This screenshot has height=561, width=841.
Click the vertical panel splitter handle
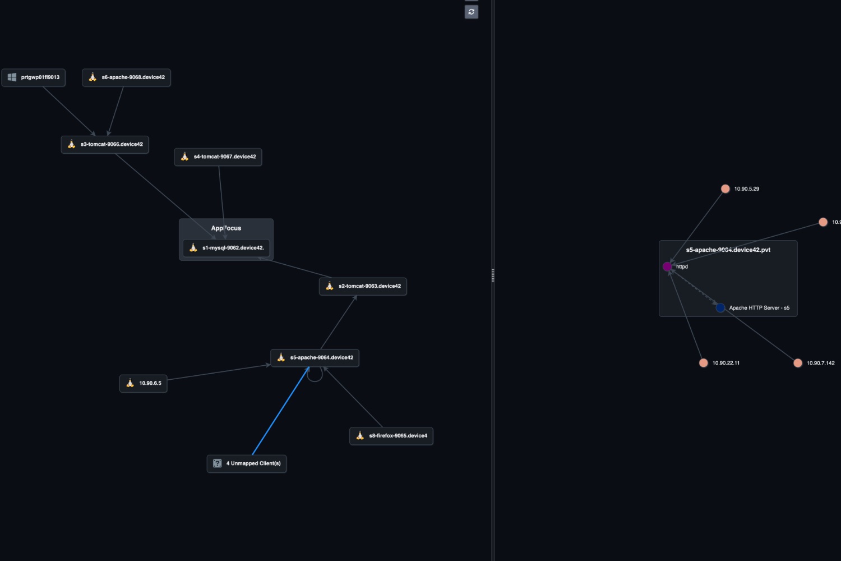pyautogui.click(x=493, y=275)
